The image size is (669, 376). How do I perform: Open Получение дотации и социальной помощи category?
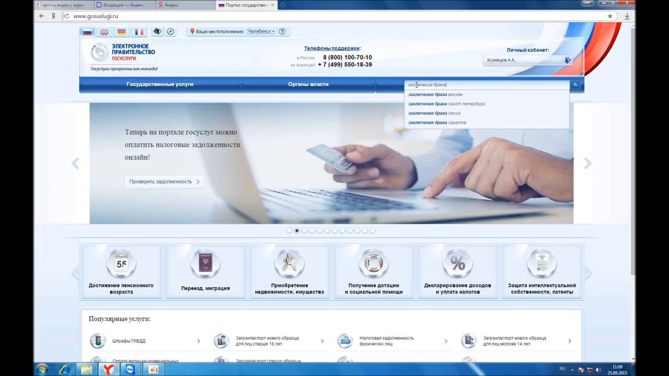click(x=374, y=272)
